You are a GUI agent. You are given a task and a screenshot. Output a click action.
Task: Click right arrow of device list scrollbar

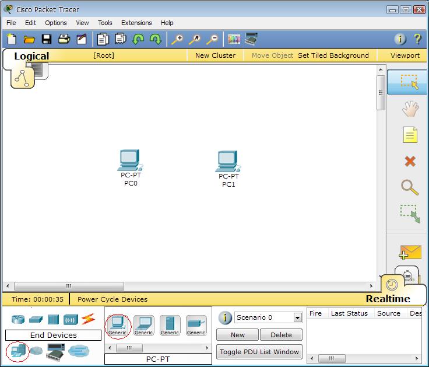[206, 348]
